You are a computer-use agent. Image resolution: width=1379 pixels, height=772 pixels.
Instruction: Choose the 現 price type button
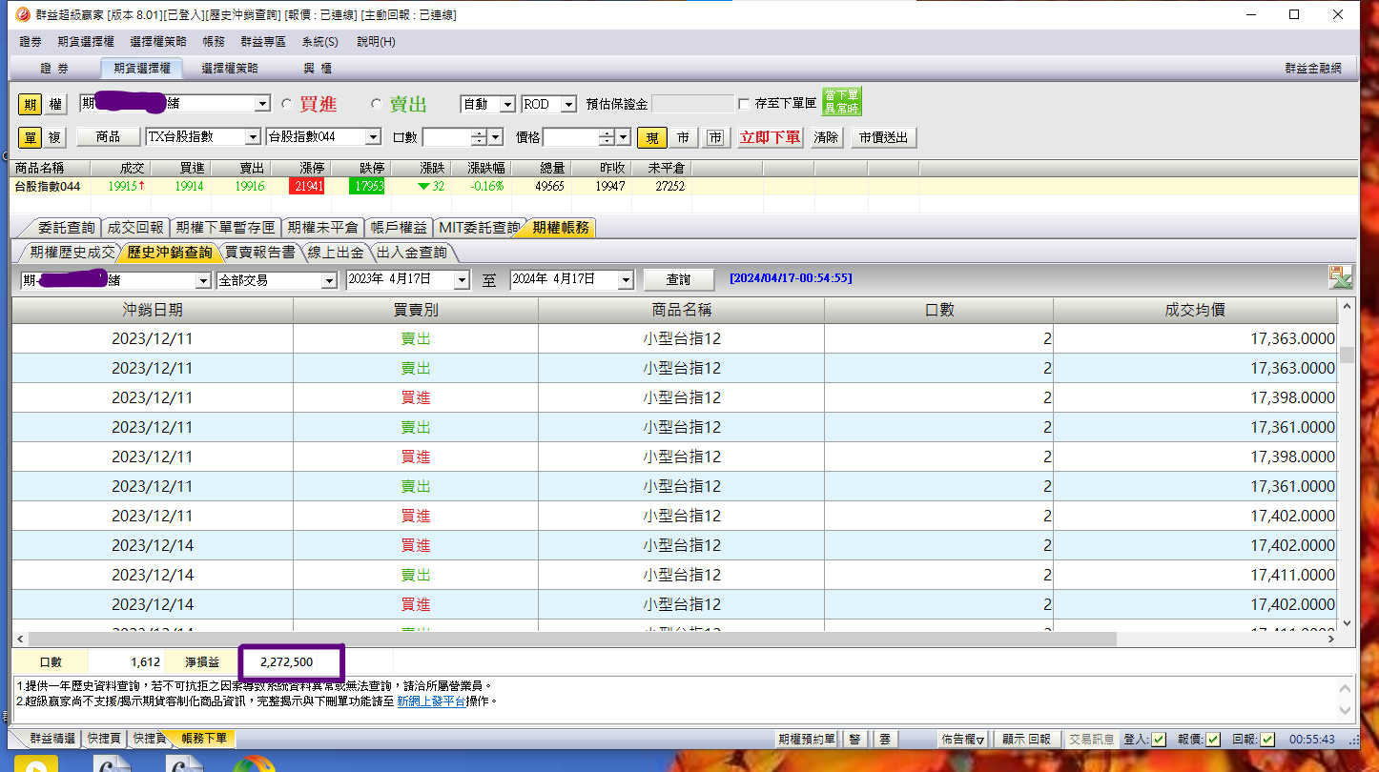click(652, 137)
